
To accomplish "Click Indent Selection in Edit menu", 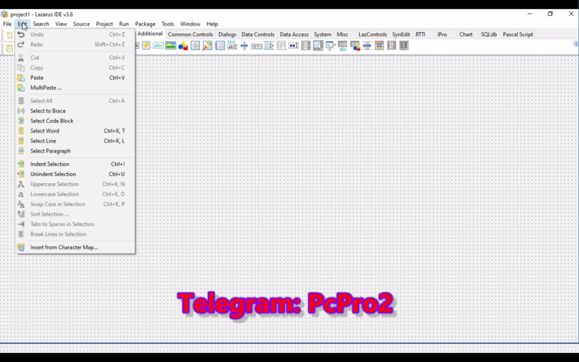I will pyautogui.click(x=50, y=164).
